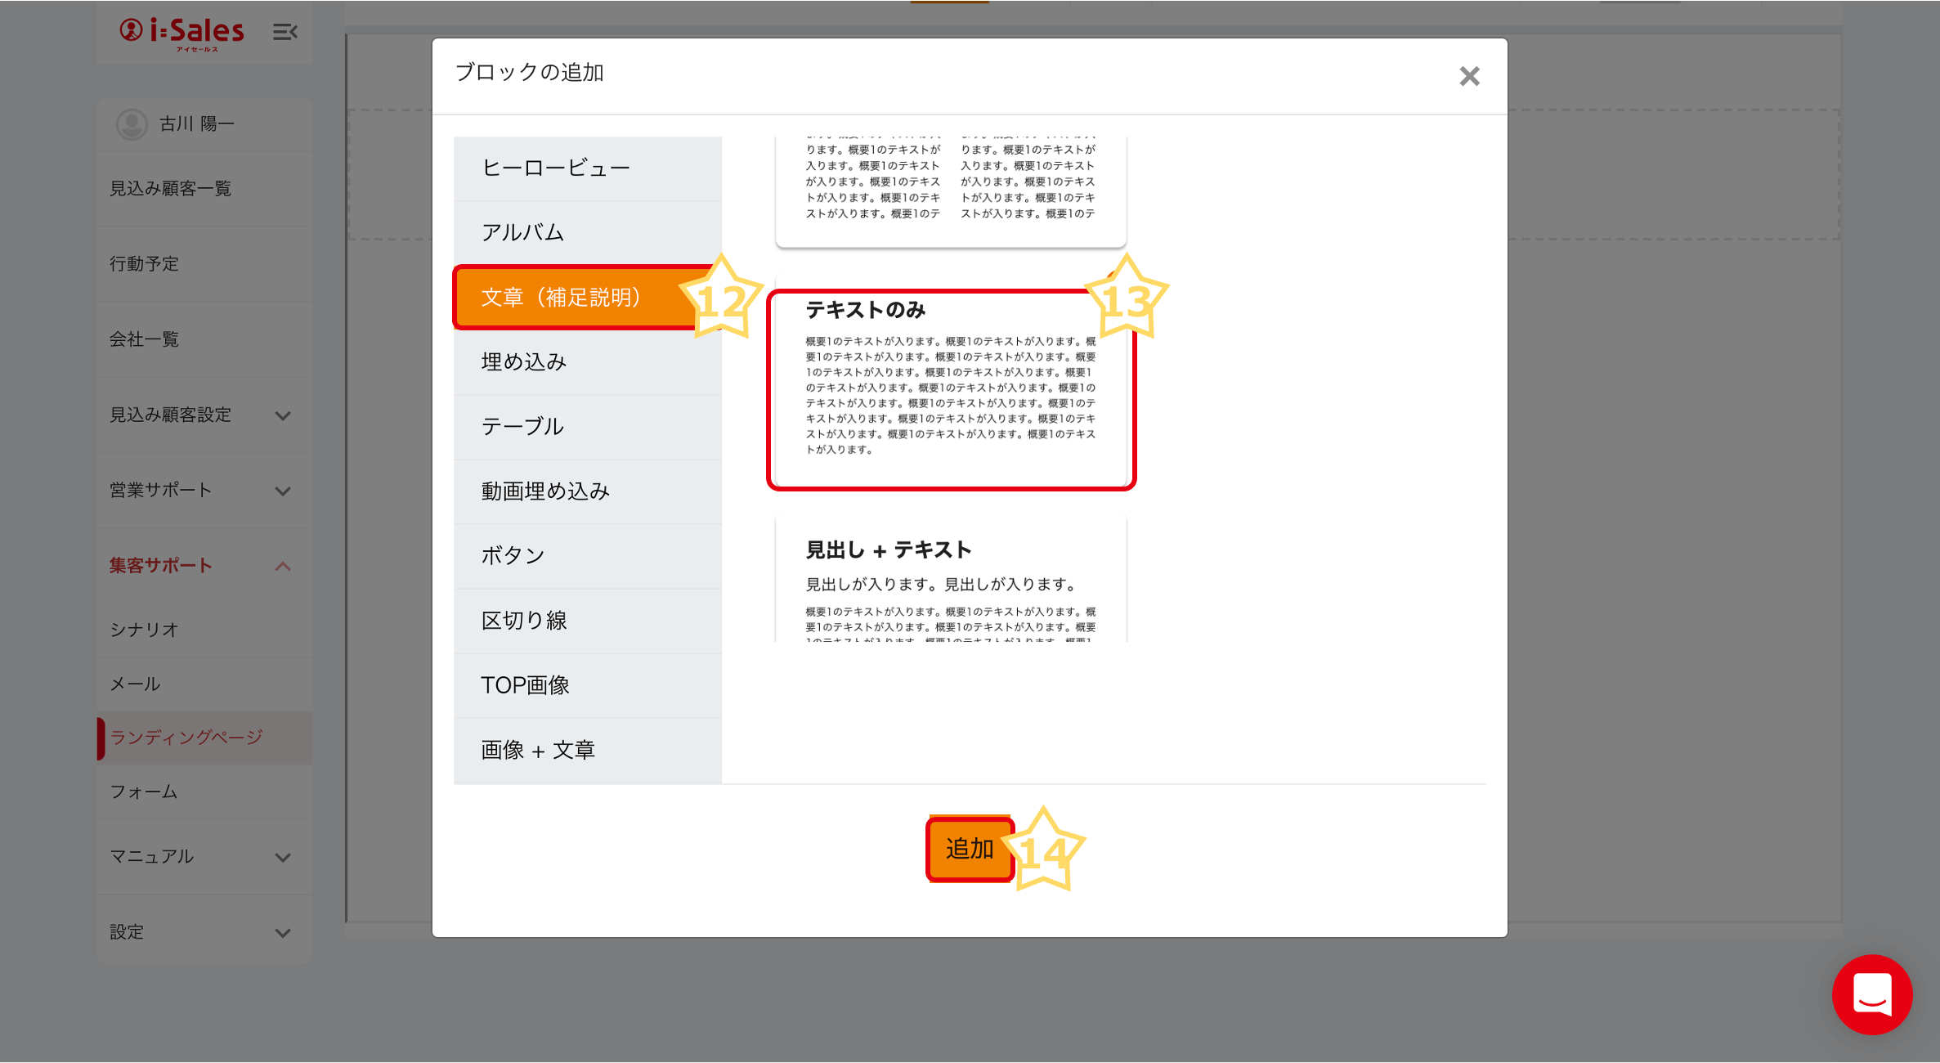Viewport: 1940px width, 1063px height.
Task: Open the 見込み顧客一覧 sidebar item
Action: (x=170, y=189)
